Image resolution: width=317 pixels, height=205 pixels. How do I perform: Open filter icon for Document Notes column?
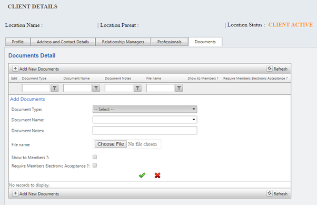click(x=137, y=88)
